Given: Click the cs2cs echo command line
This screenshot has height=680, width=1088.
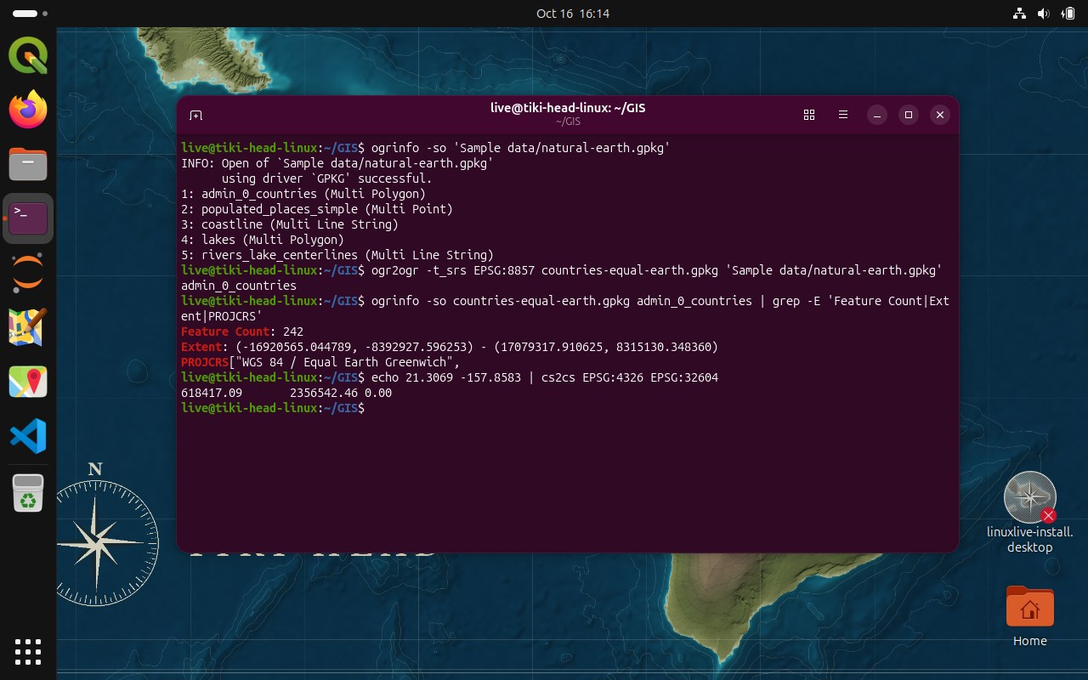Looking at the screenshot, I should tap(450, 377).
